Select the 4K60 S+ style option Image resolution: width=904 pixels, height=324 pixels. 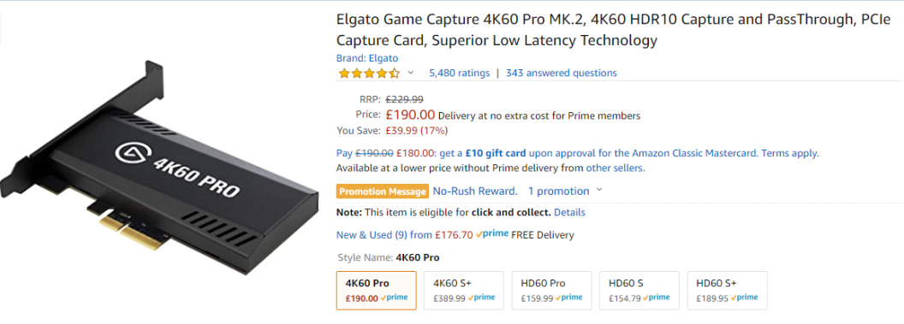(463, 291)
